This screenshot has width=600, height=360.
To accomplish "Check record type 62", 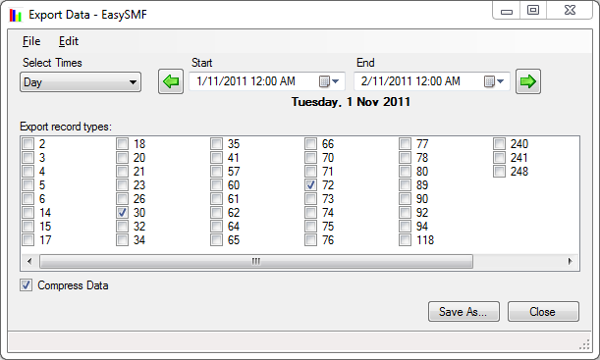I will (x=216, y=213).
